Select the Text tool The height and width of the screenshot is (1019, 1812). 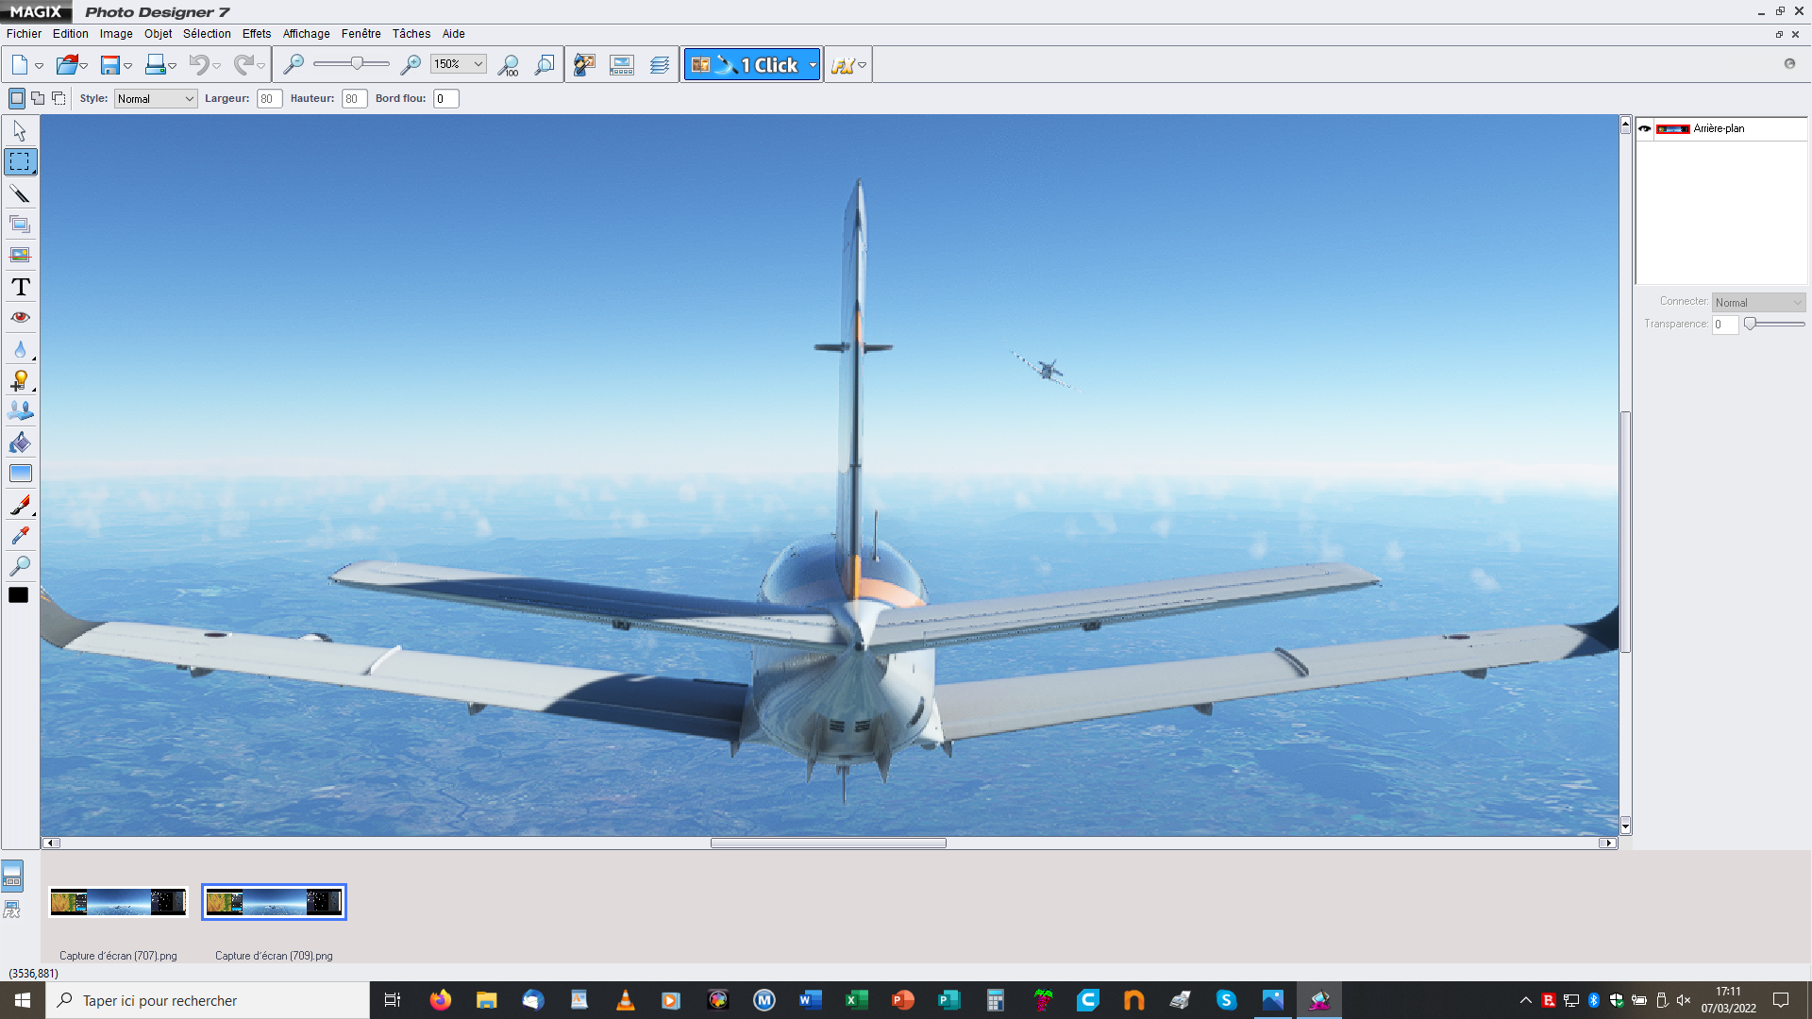coord(20,287)
